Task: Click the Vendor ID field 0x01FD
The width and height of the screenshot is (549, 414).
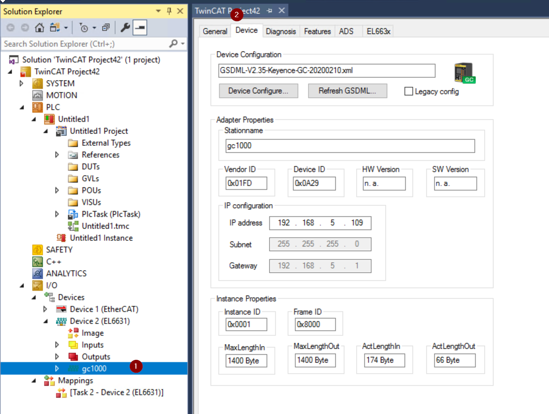Action: (x=246, y=183)
